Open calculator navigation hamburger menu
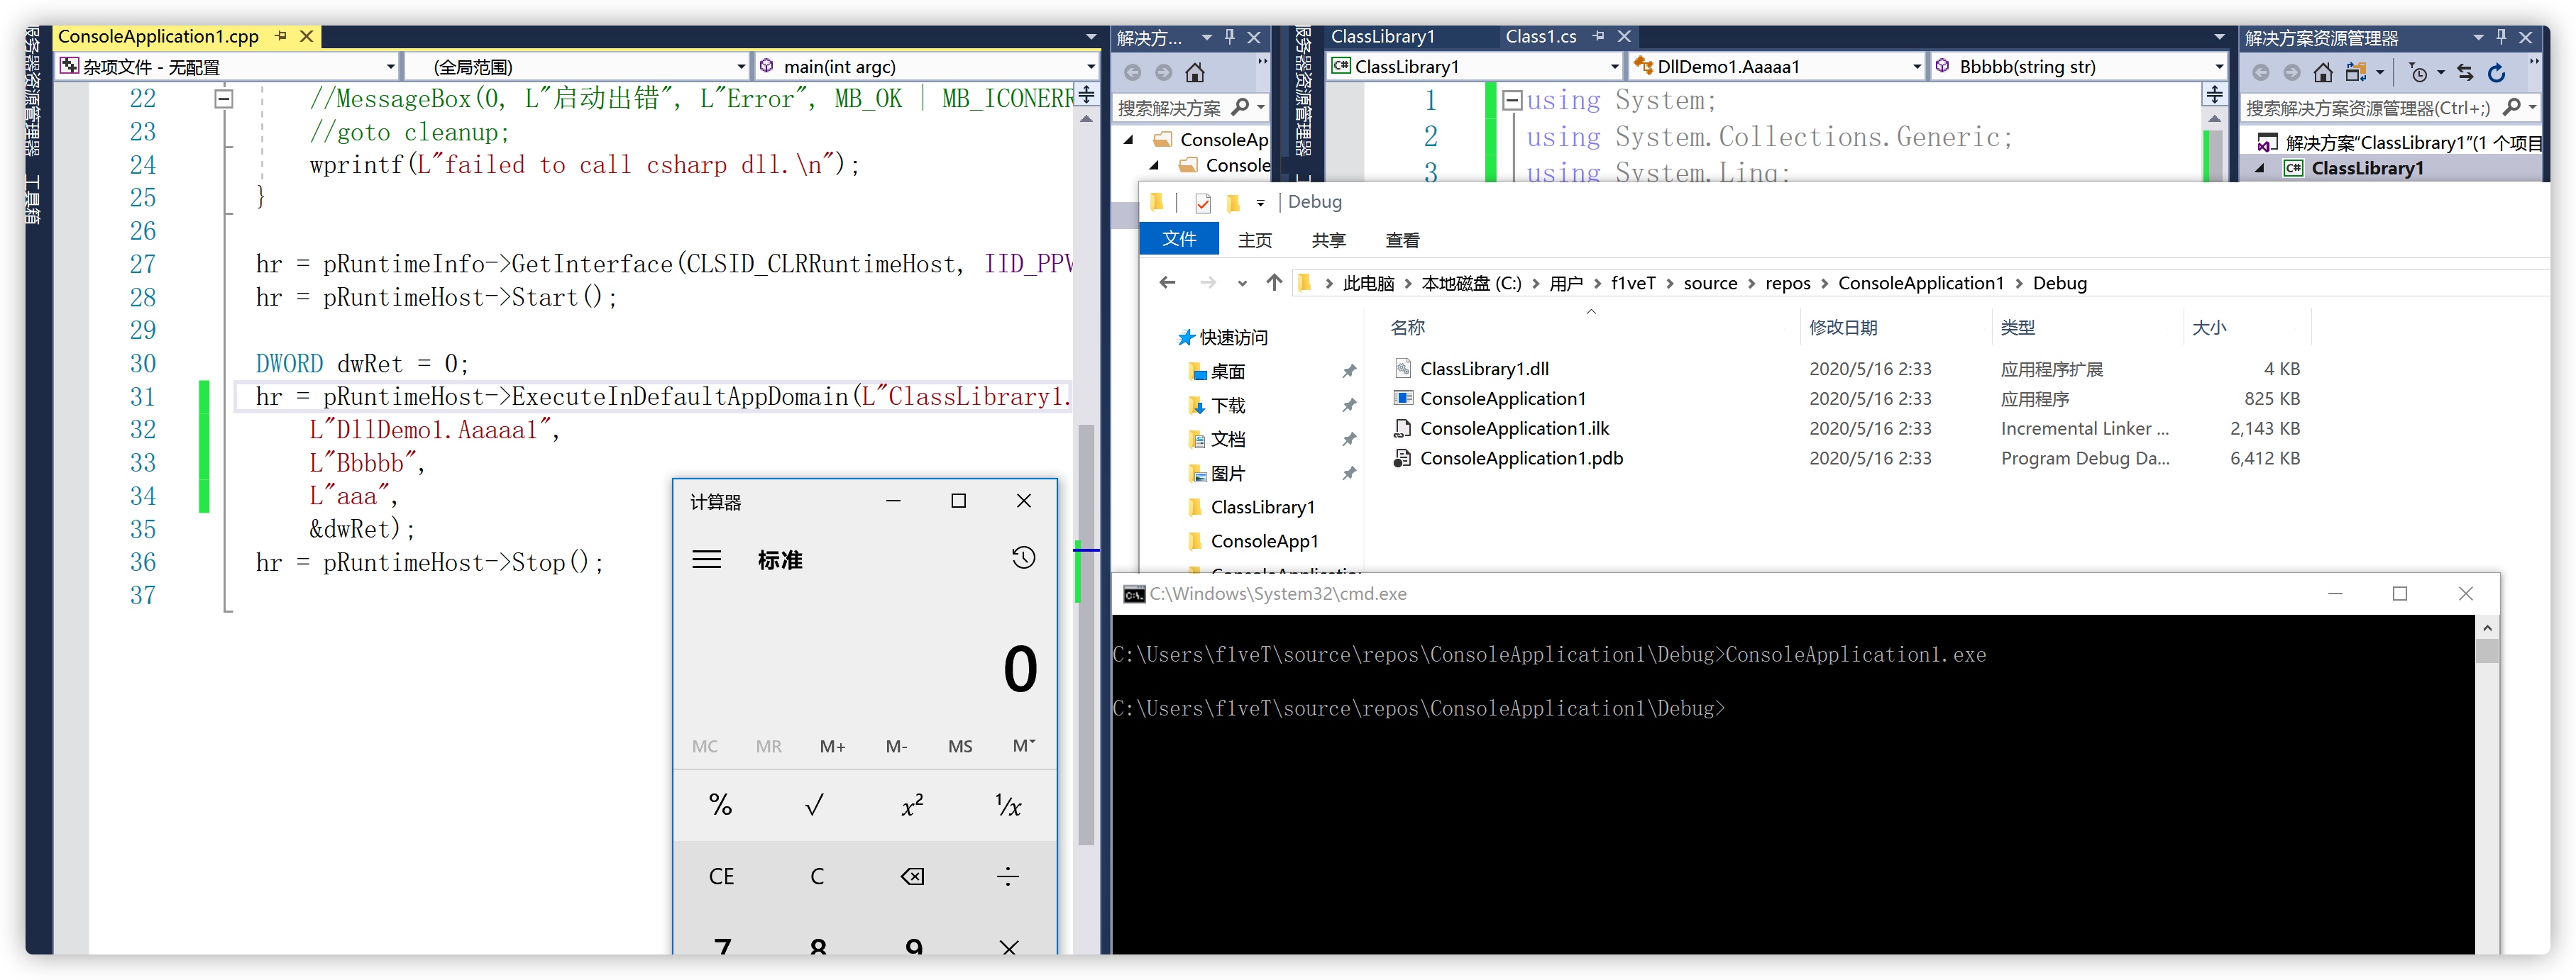This screenshot has width=2576, height=980. (x=707, y=559)
